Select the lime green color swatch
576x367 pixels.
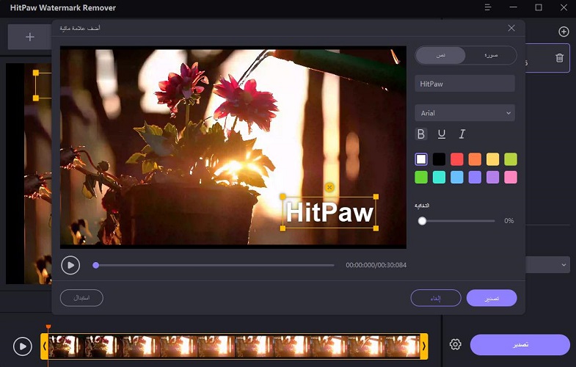(x=511, y=159)
